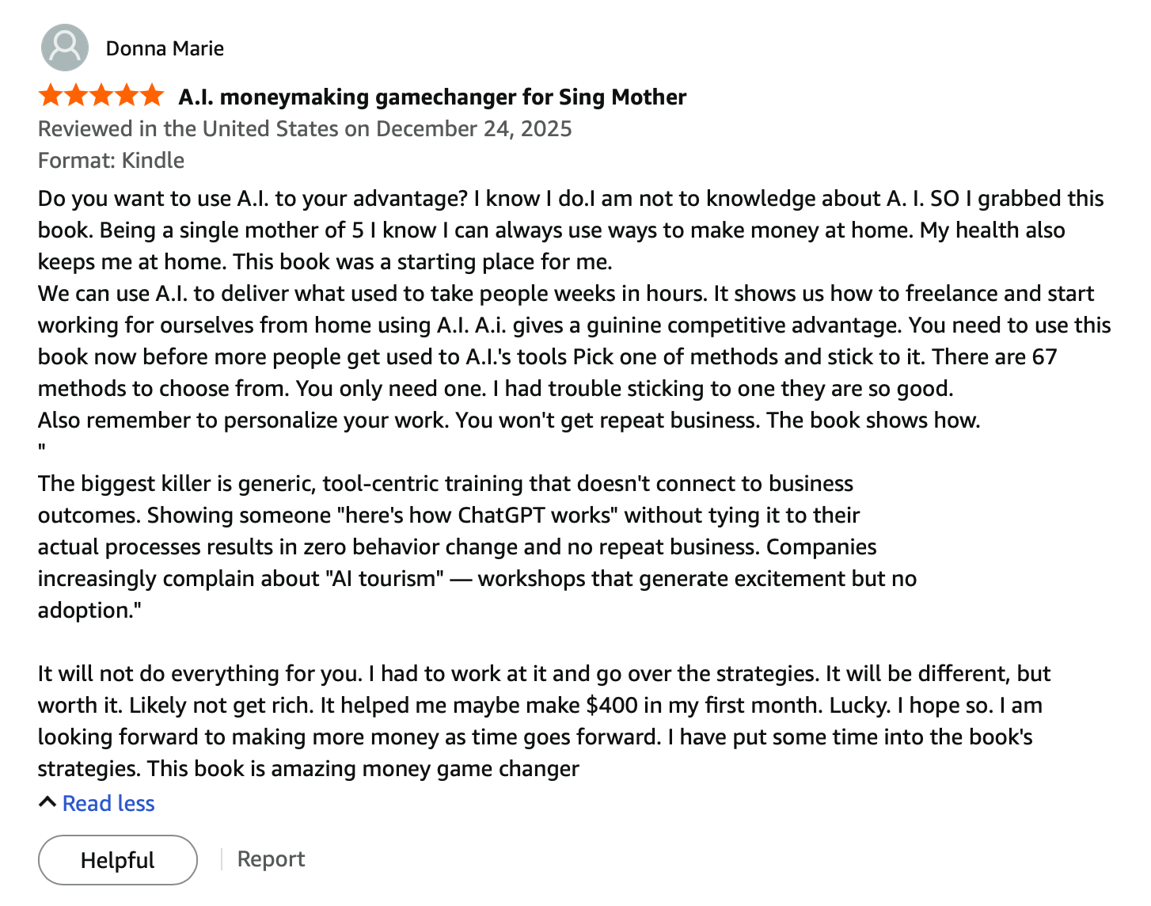The width and height of the screenshot is (1151, 906).
Task: Collapse the review using Read less
Action: pyautogui.click(x=108, y=803)
